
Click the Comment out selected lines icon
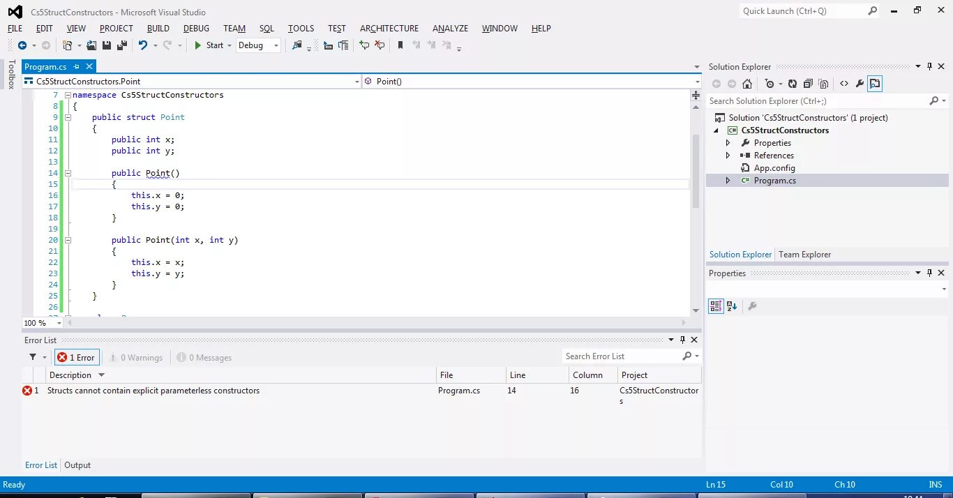[x=364, y=45]
